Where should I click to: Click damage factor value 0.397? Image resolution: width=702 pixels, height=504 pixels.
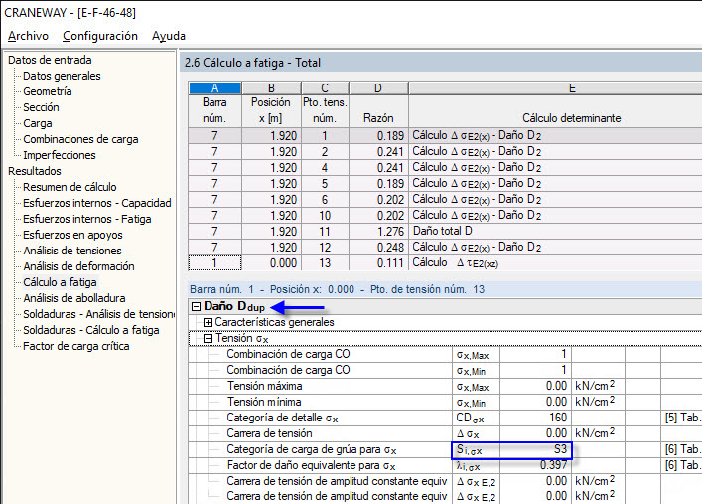click(535, 465)
